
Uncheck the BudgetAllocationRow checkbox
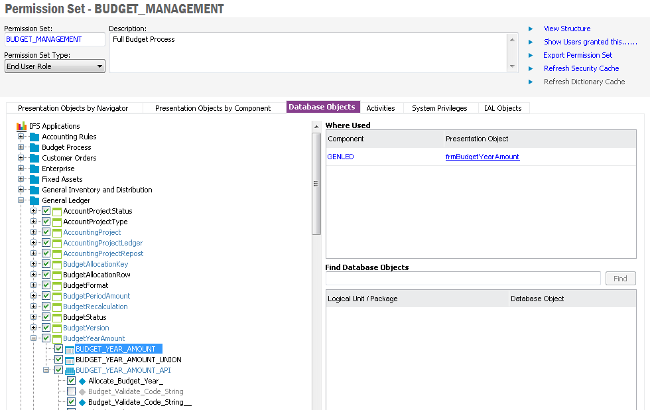point(46,275)
